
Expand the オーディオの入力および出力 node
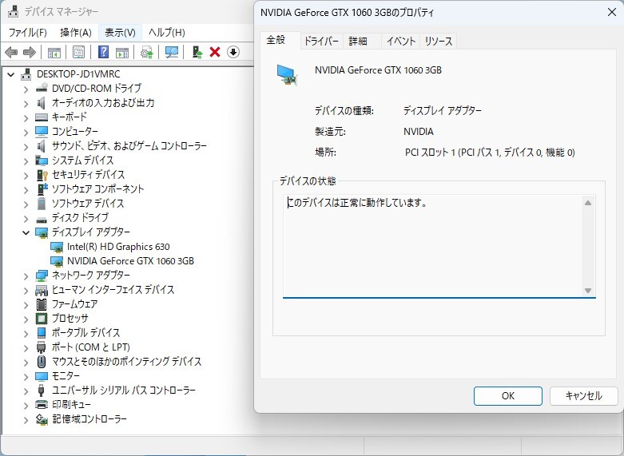[x=26, y=103]
